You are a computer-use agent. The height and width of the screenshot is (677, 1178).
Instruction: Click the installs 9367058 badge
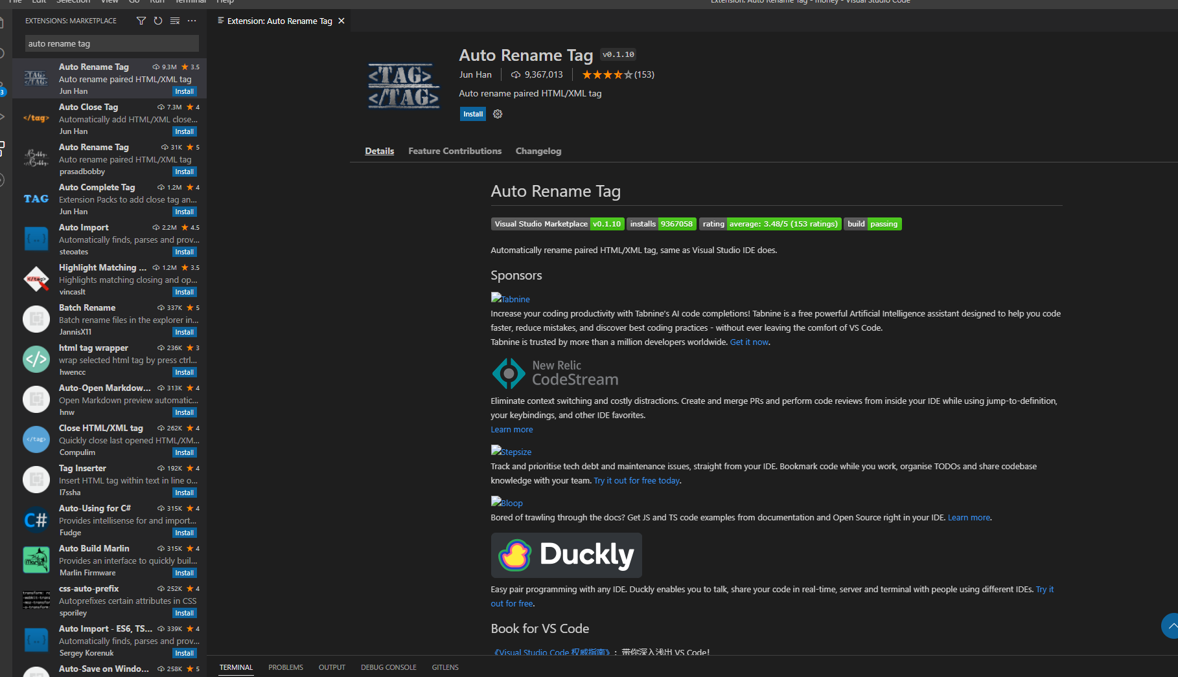coord(662,224)
